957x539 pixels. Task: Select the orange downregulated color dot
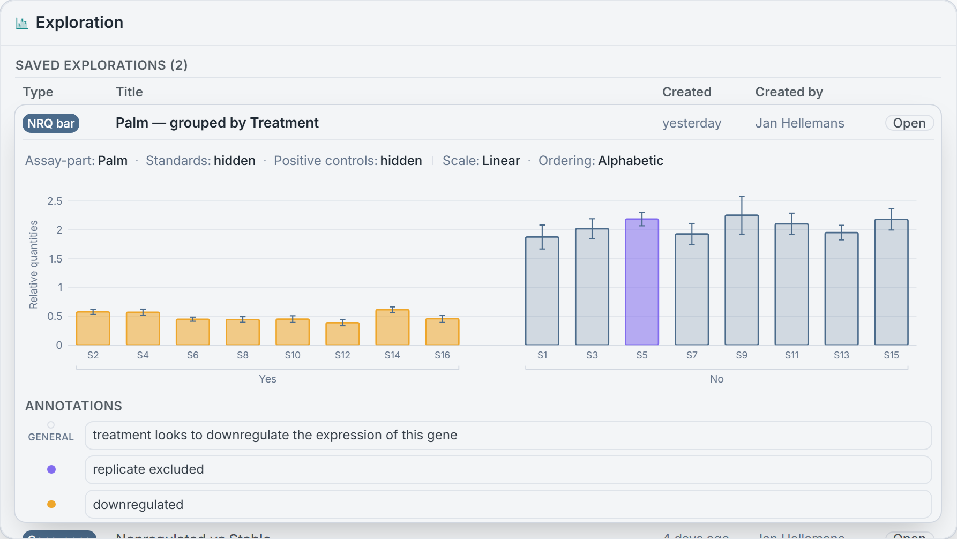[51, 504]
